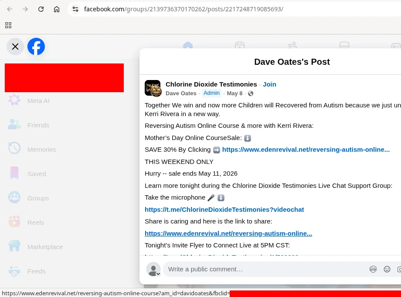Open the group avatar thumbnail
Viewport: 401px width, 297px height.
pyautogui.click(x=153, y=88)
